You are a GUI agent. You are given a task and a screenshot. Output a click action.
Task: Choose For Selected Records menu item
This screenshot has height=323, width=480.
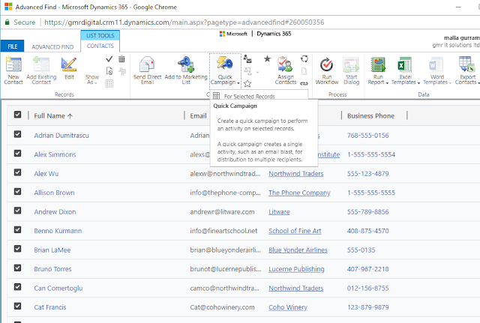coord(259,97)
